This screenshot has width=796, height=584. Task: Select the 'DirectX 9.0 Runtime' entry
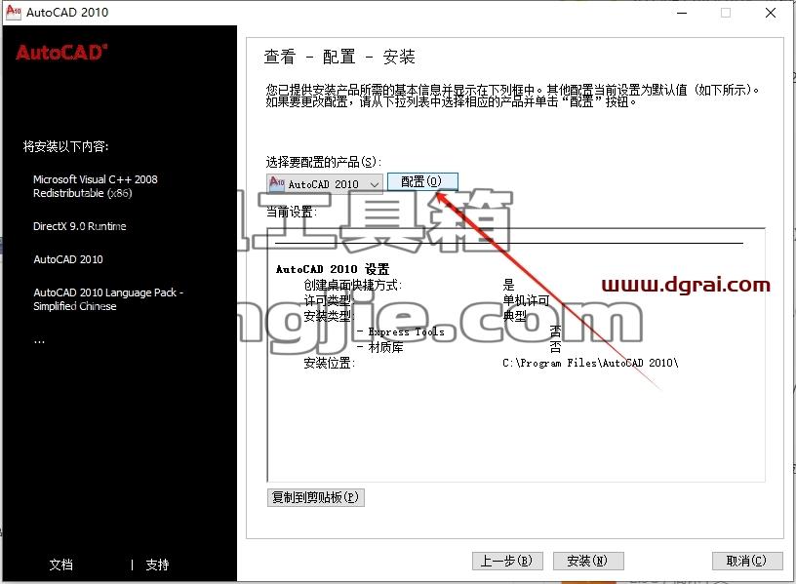80,226
